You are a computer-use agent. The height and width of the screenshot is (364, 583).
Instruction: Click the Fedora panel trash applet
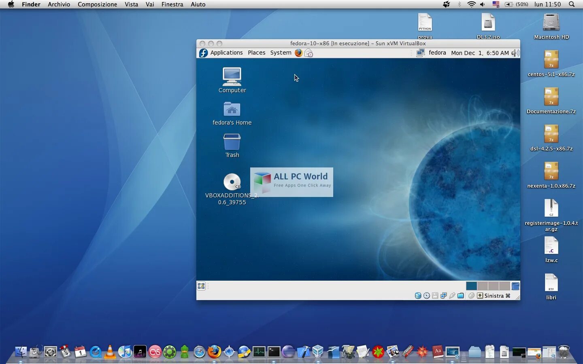coord(515,286)
